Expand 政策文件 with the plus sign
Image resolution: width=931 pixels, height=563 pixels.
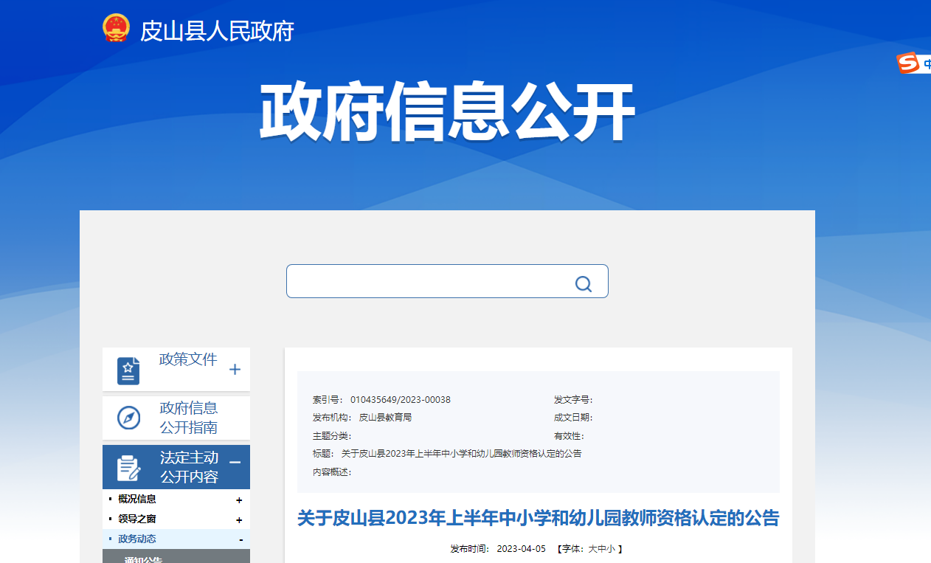(235, 370)
